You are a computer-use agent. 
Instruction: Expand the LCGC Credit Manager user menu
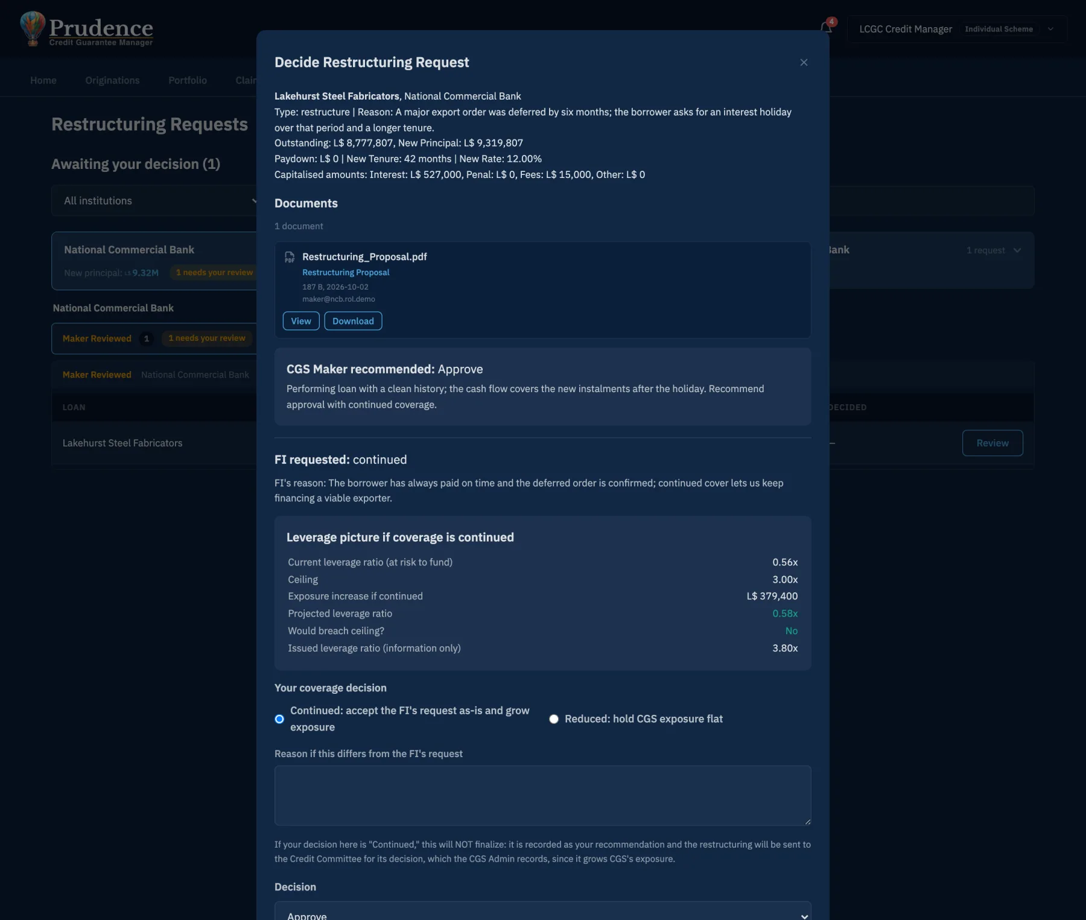pos(957,29)
